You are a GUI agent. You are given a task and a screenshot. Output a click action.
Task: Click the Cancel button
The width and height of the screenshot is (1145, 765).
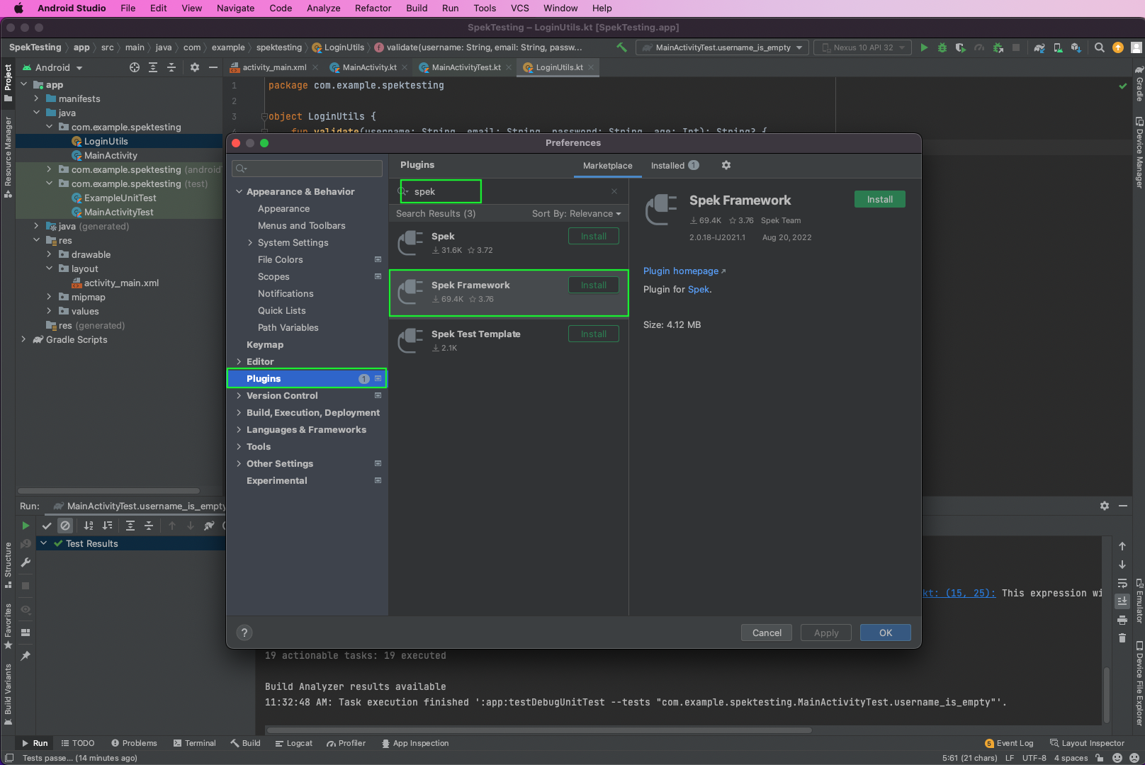point(767,633)
